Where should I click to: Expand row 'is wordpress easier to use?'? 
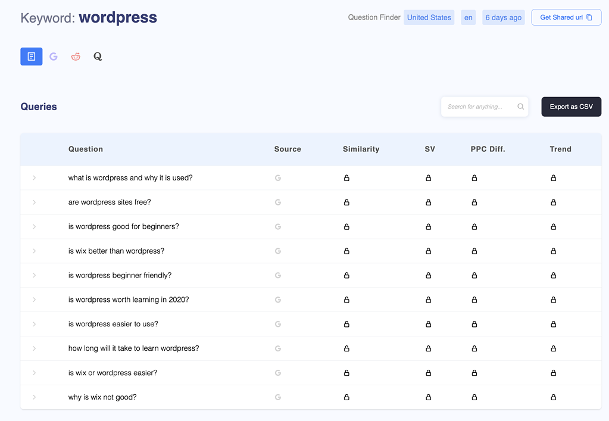coord(34,325)
